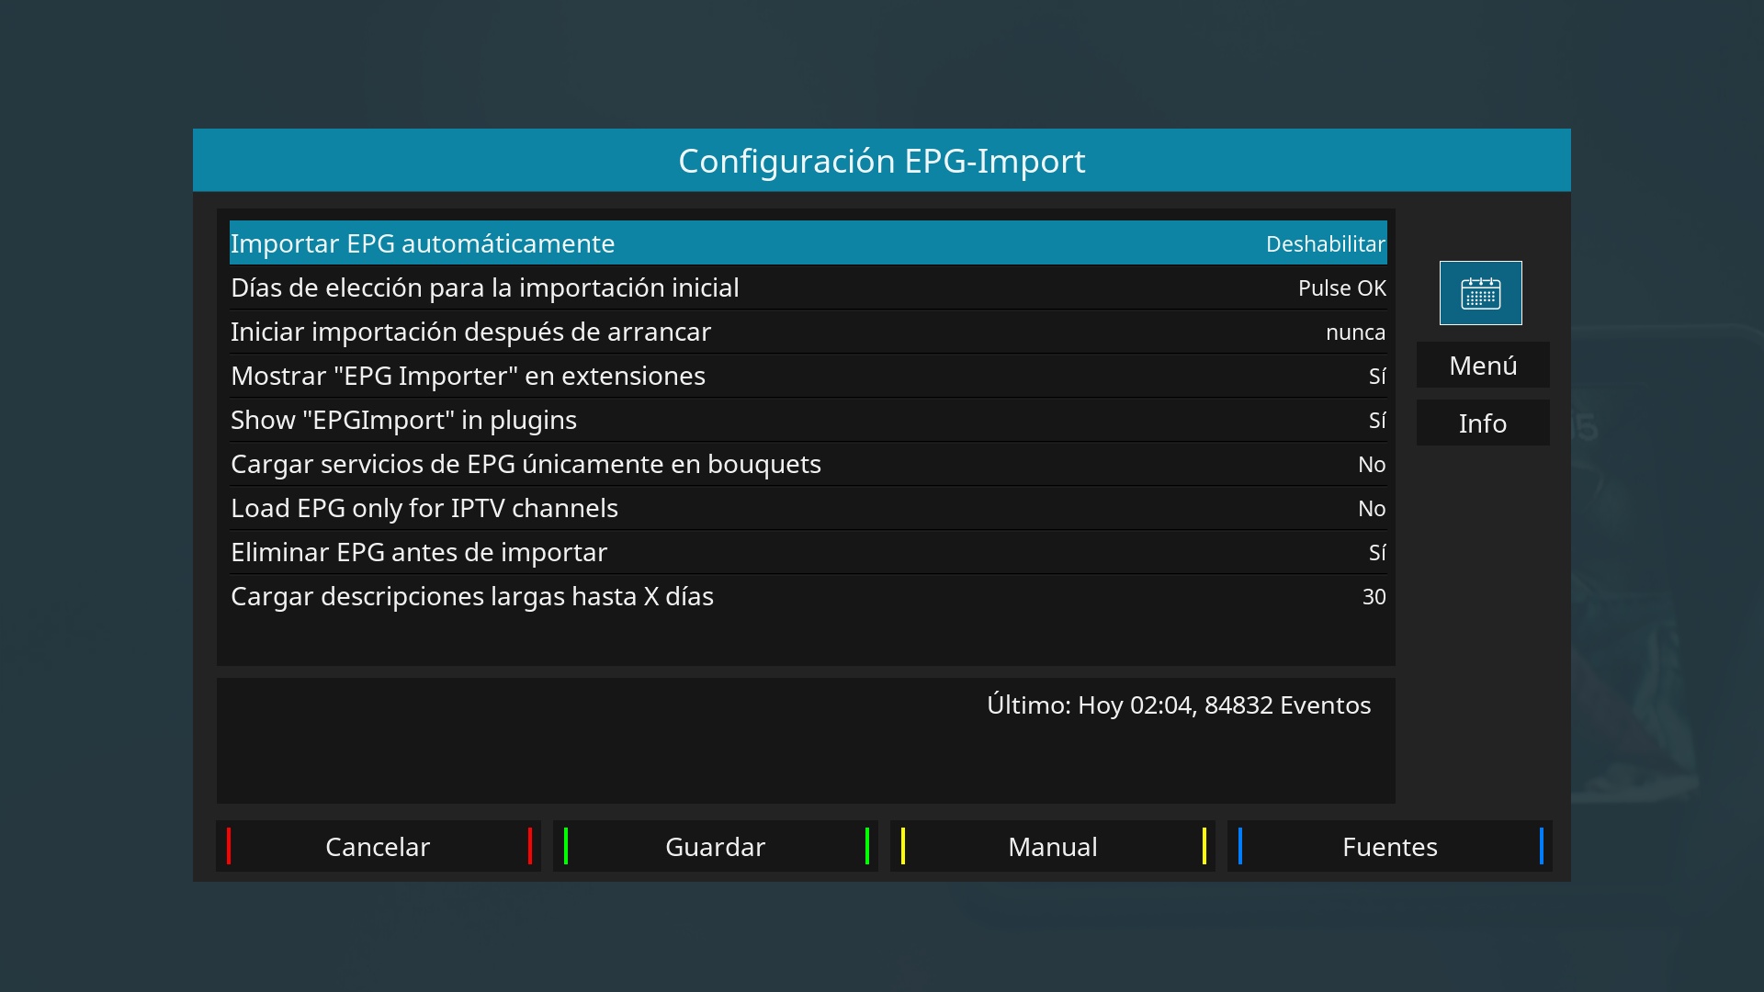This screenshot has height=992, width=1764.
Task: Select the Importar EPG automáticamente row
Action: click(x=423, y=243)
